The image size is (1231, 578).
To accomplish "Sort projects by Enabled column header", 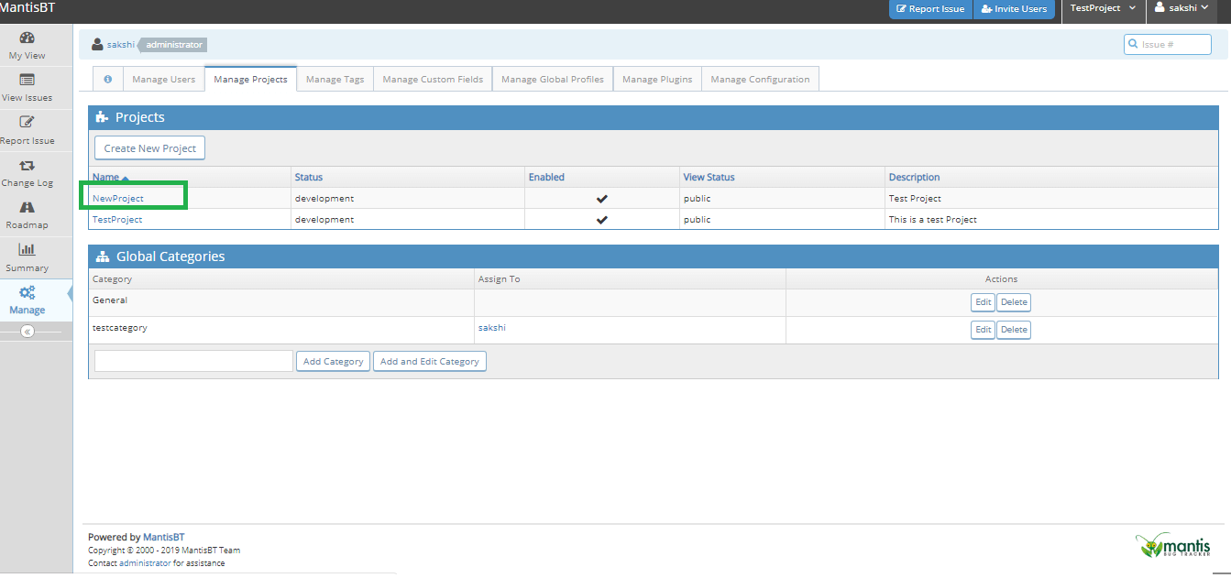I will (546, 177).
